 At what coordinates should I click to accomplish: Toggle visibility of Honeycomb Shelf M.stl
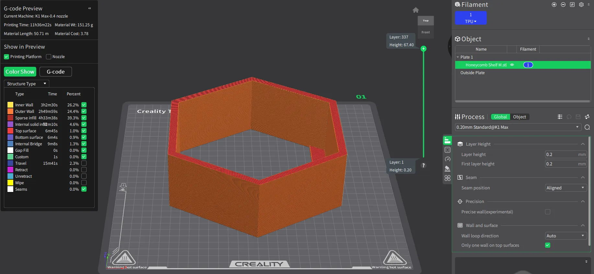tap(512, 65)
